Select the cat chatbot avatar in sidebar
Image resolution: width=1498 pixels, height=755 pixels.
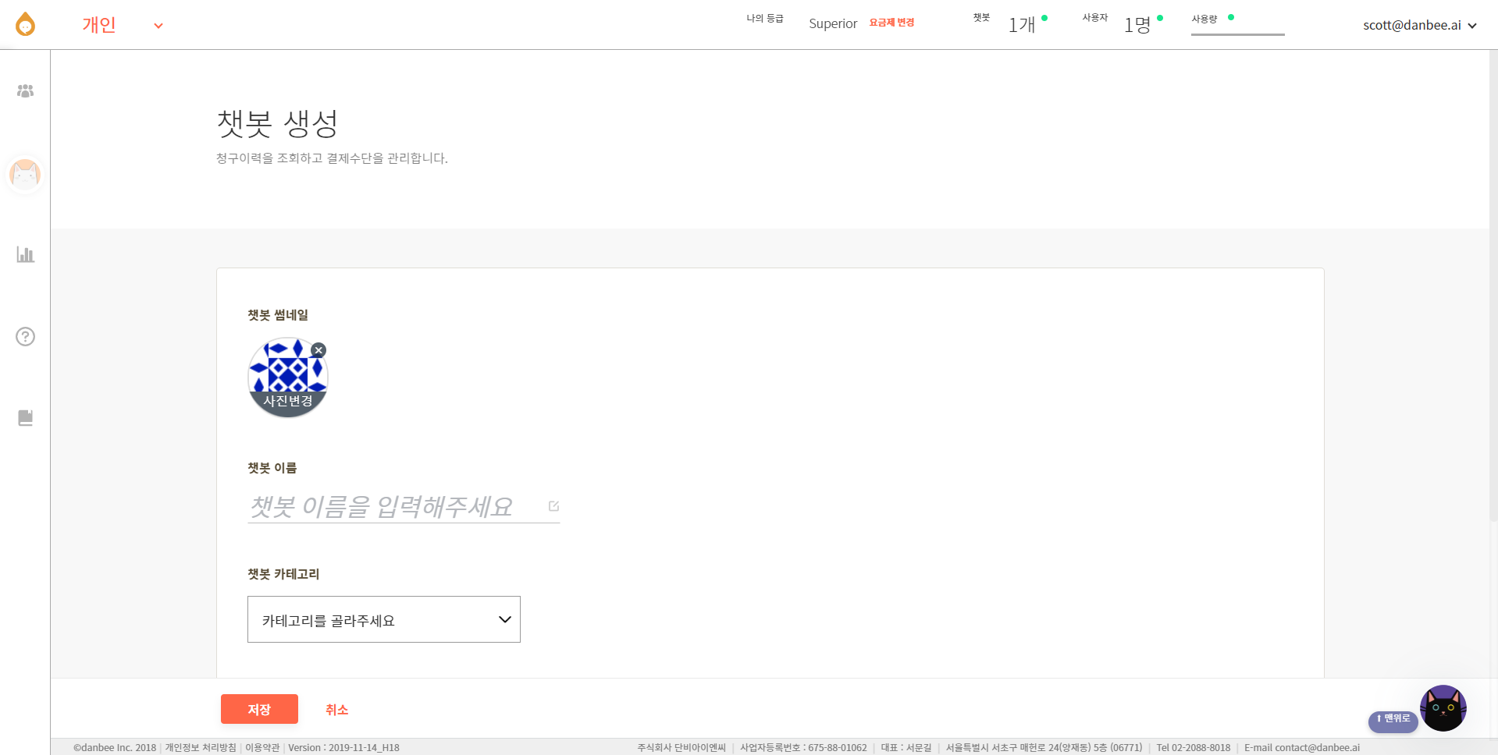click(25, 174)
